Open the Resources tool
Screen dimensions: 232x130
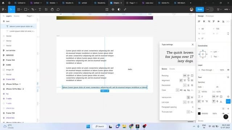point(46,9)
